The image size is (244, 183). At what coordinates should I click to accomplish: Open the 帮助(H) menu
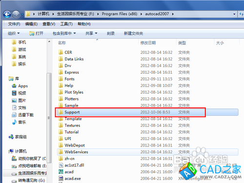(x=84, y=24)
